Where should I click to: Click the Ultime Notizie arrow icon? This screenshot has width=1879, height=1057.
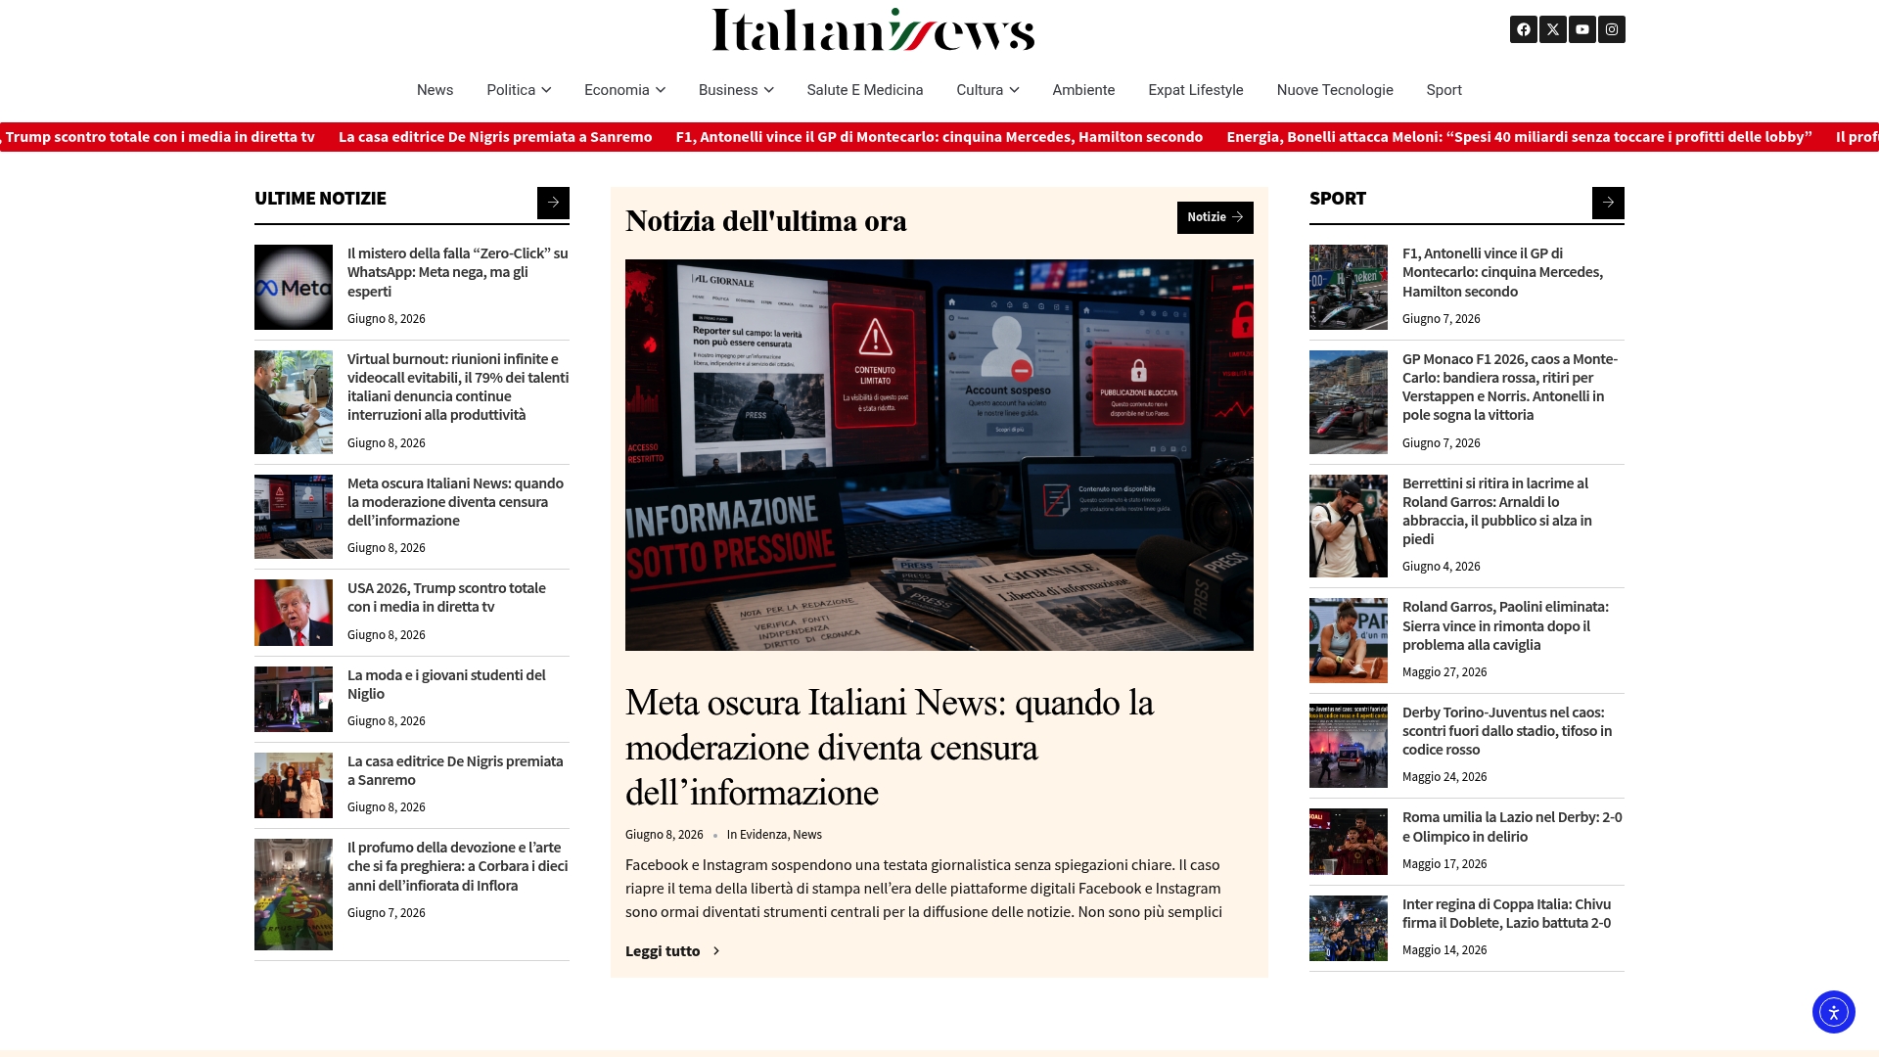[553, 203]
